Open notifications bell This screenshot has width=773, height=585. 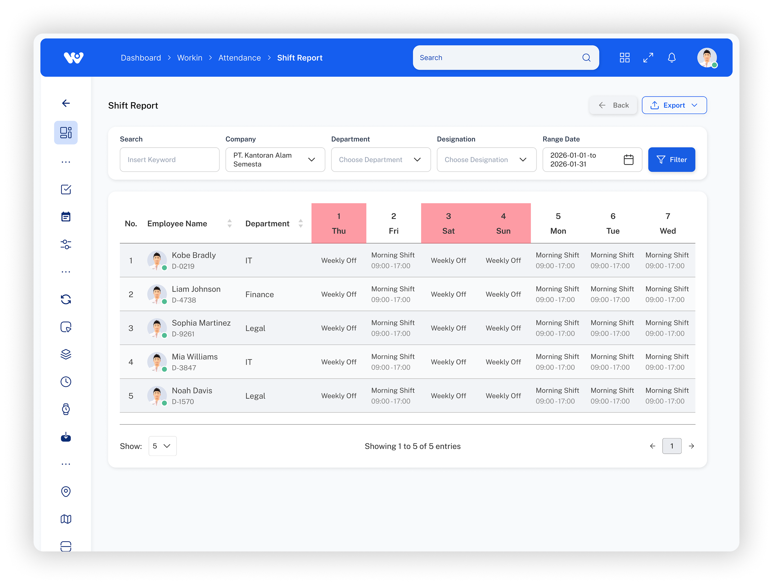(672, 58)
